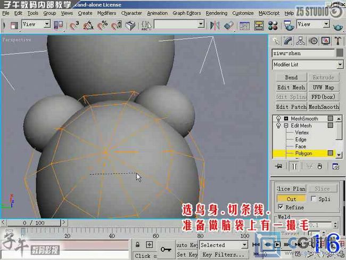346x260 pixels.
Task: Click the UVW Map modifier button
Action: point(324,87)
